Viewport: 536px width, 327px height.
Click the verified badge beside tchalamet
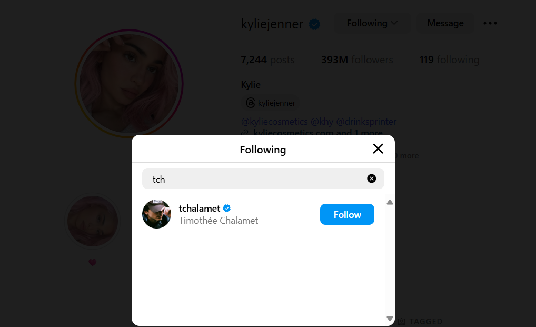(227, 208)
